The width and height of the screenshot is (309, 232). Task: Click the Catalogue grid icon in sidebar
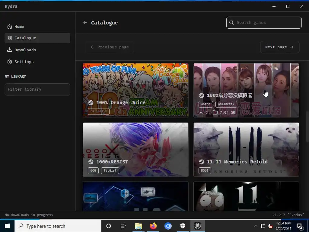coord(9,38)
